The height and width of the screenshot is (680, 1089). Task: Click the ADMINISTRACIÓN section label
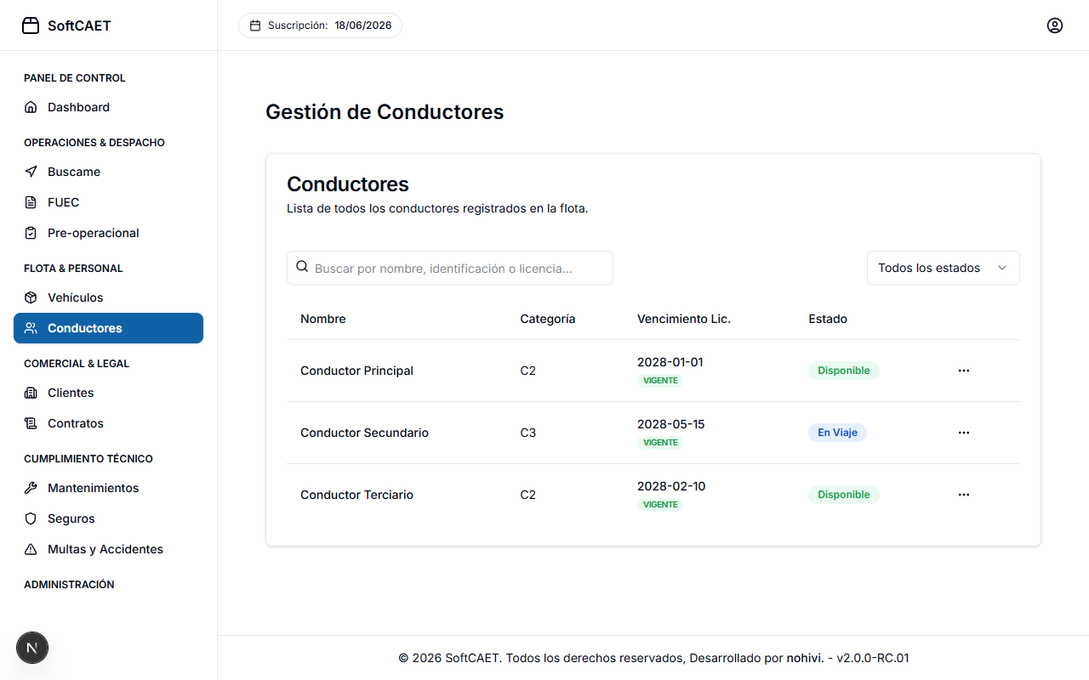(69, 585)
